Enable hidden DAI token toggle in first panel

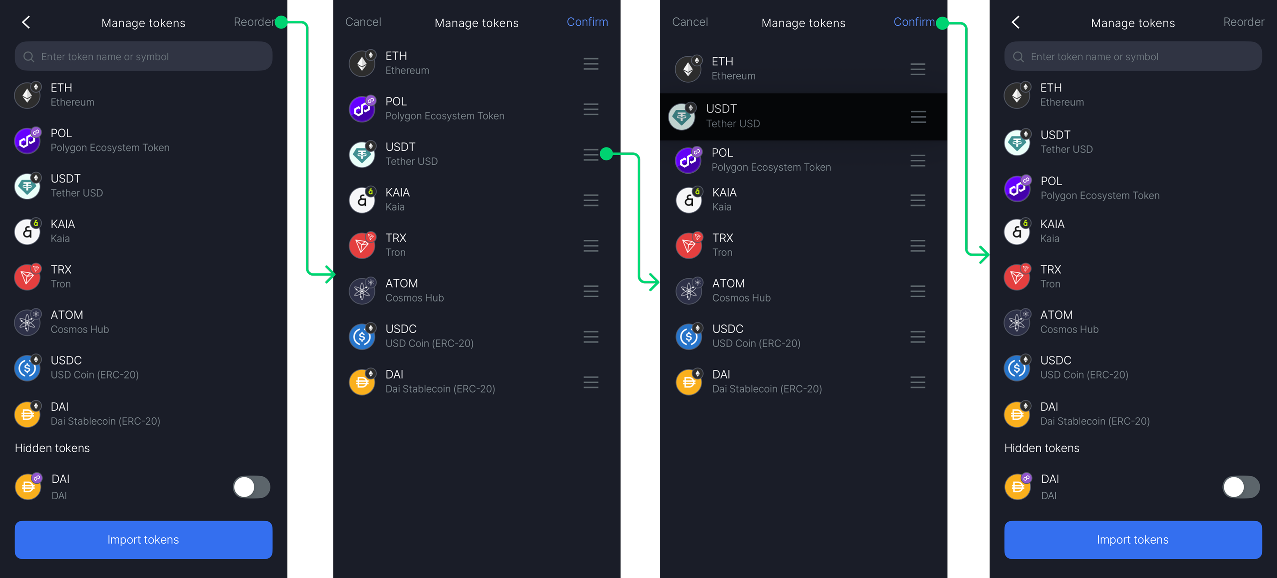[x=251, y=487]
